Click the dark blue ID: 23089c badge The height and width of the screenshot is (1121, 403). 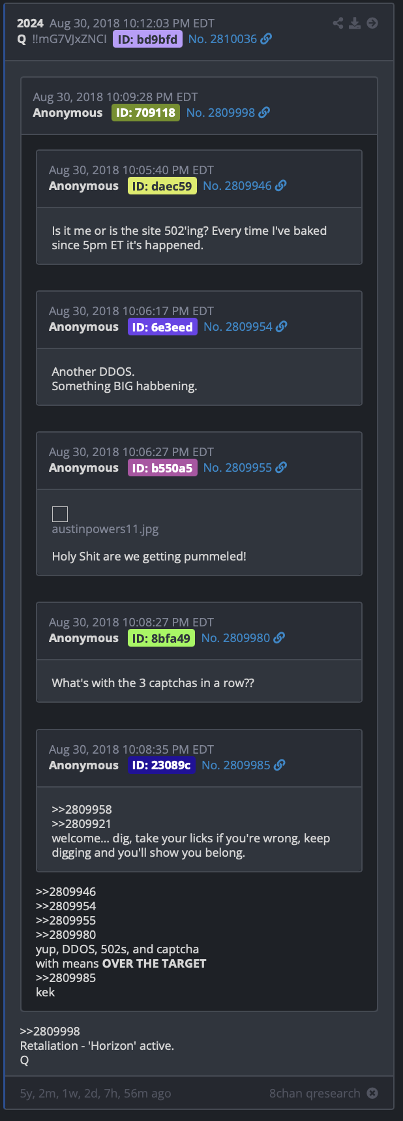point(161,765)
